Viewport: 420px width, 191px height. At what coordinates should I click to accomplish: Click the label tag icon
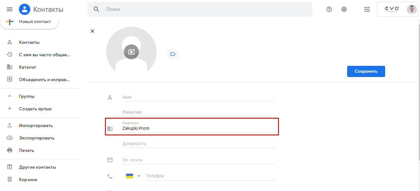click(173, 54)
